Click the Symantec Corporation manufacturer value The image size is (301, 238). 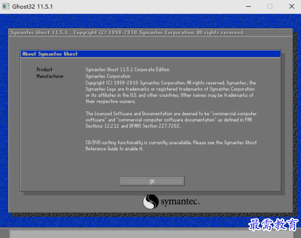pos(108,76)
